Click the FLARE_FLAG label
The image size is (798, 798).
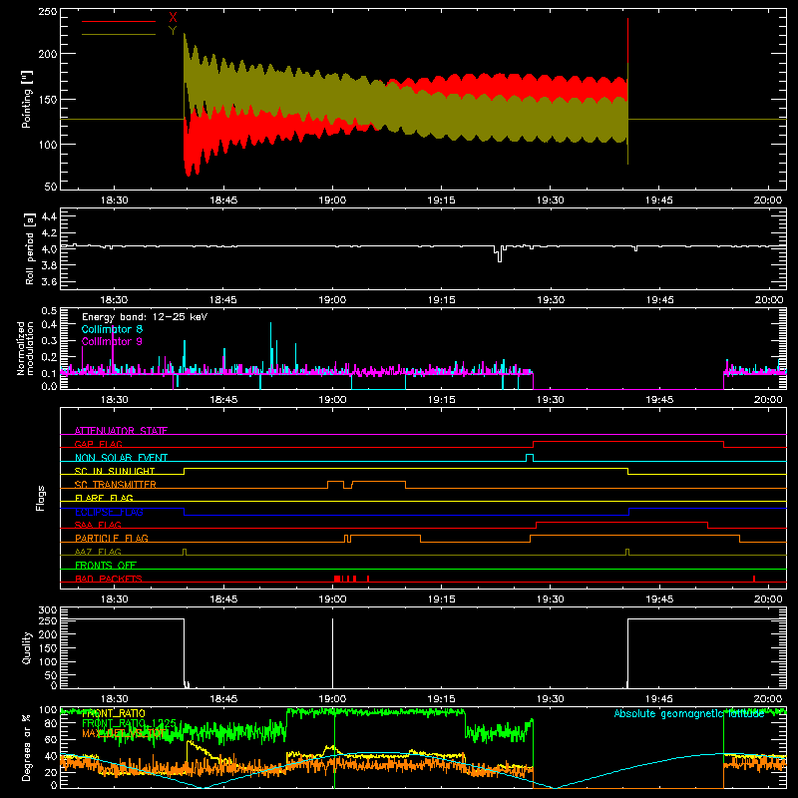click(x=104, y=498)
